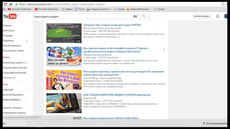
Task: Click the Добавить видео button
Action: tap(202, 16)
